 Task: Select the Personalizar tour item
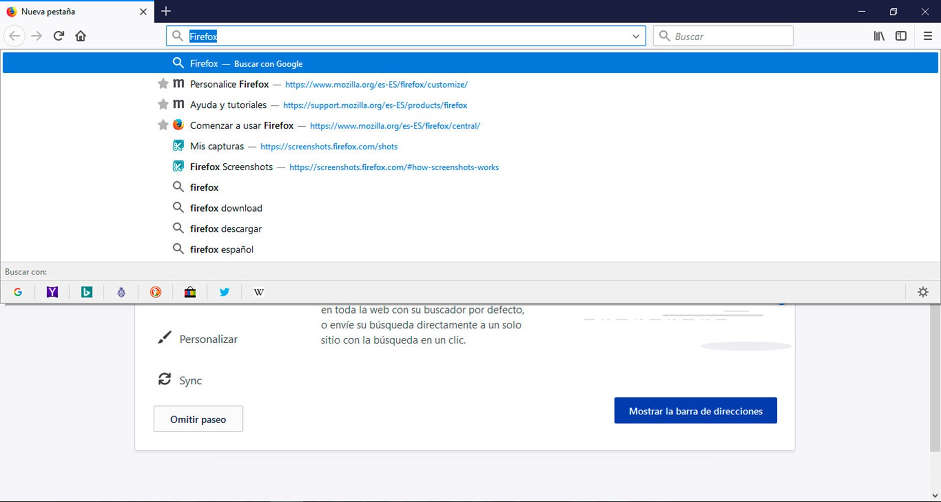pyautogui.click(x=197, y=339)
